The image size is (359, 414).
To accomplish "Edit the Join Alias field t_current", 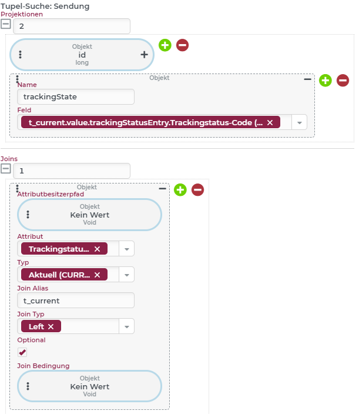I will point(76,301).
